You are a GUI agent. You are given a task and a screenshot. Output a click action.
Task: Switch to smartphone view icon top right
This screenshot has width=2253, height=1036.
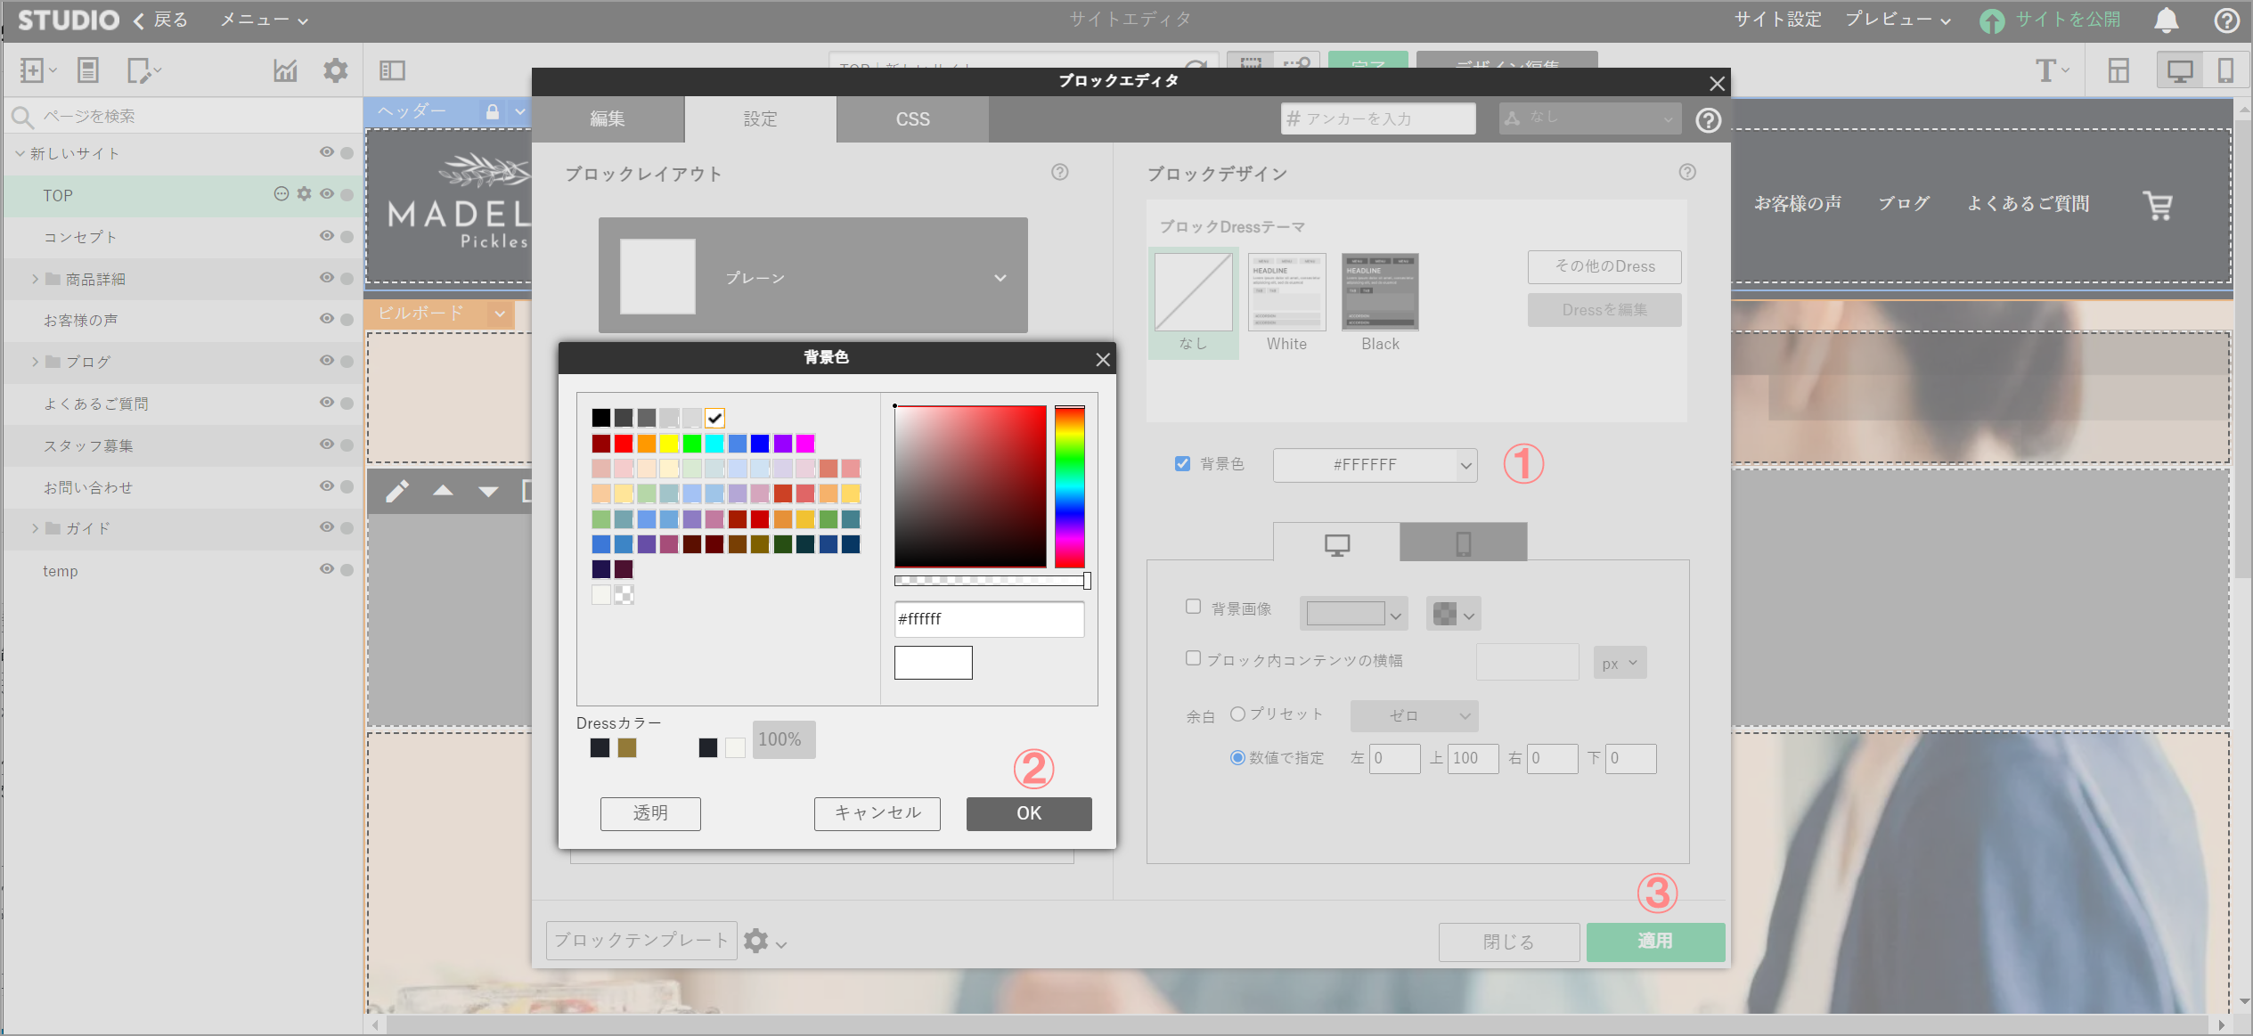point(2224,70)
